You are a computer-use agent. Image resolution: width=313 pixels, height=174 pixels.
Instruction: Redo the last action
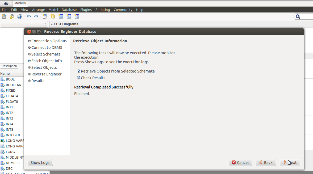[x=36, y=16]
